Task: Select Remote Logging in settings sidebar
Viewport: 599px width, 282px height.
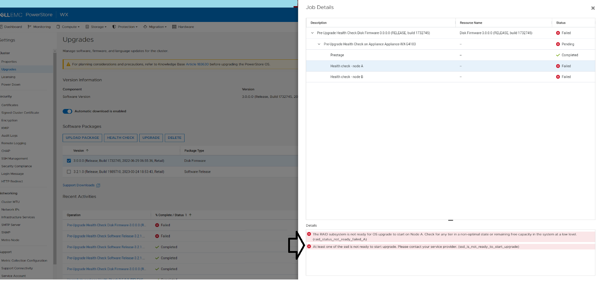Action: [x=14, y=143]
